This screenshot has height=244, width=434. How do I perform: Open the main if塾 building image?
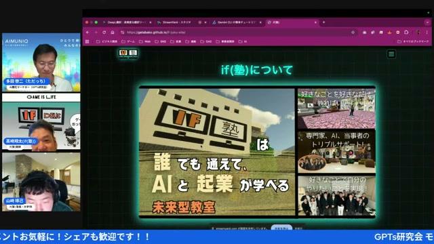217,152
